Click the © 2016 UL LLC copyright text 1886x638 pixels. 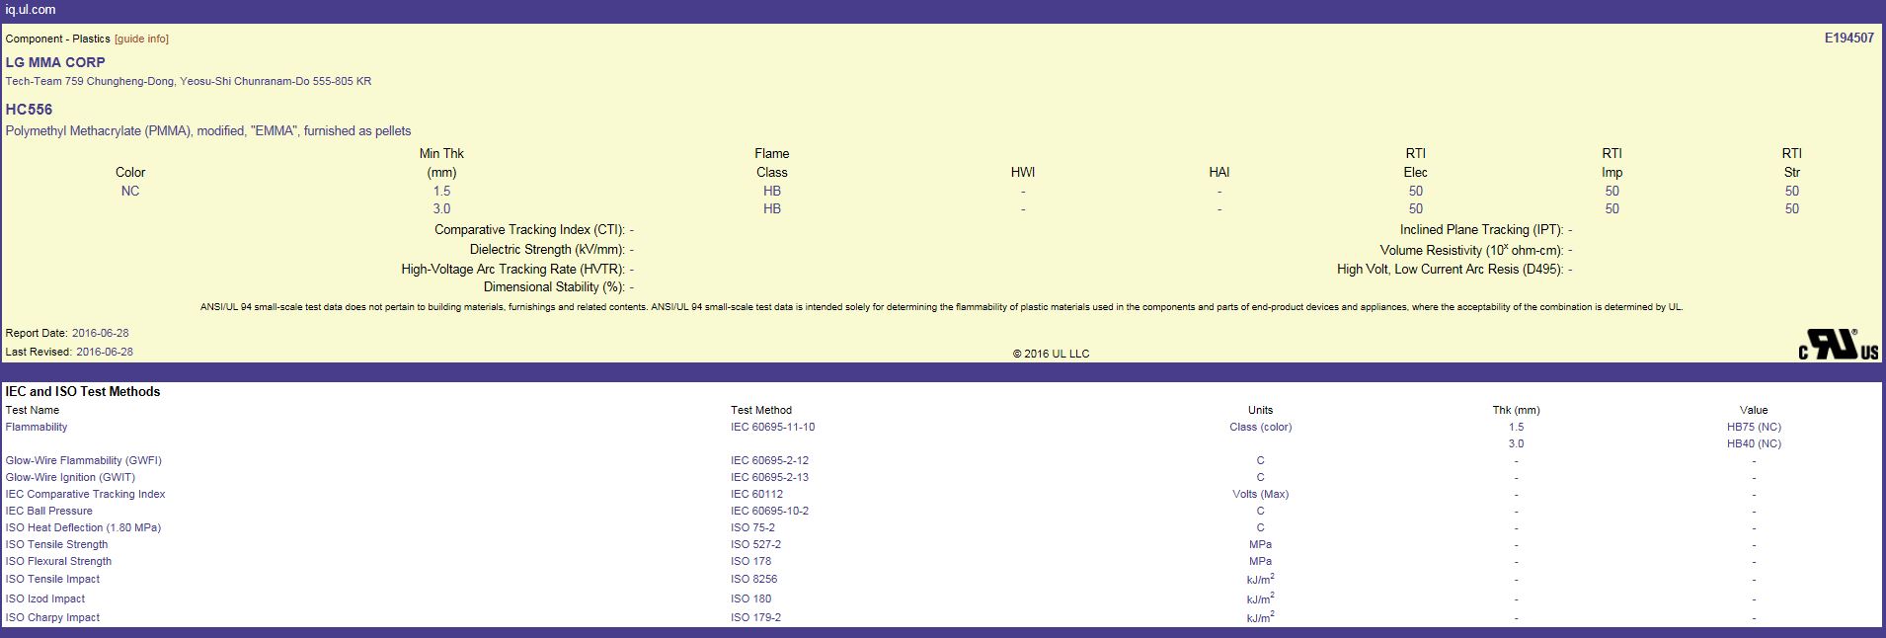tap(1051, 354)
